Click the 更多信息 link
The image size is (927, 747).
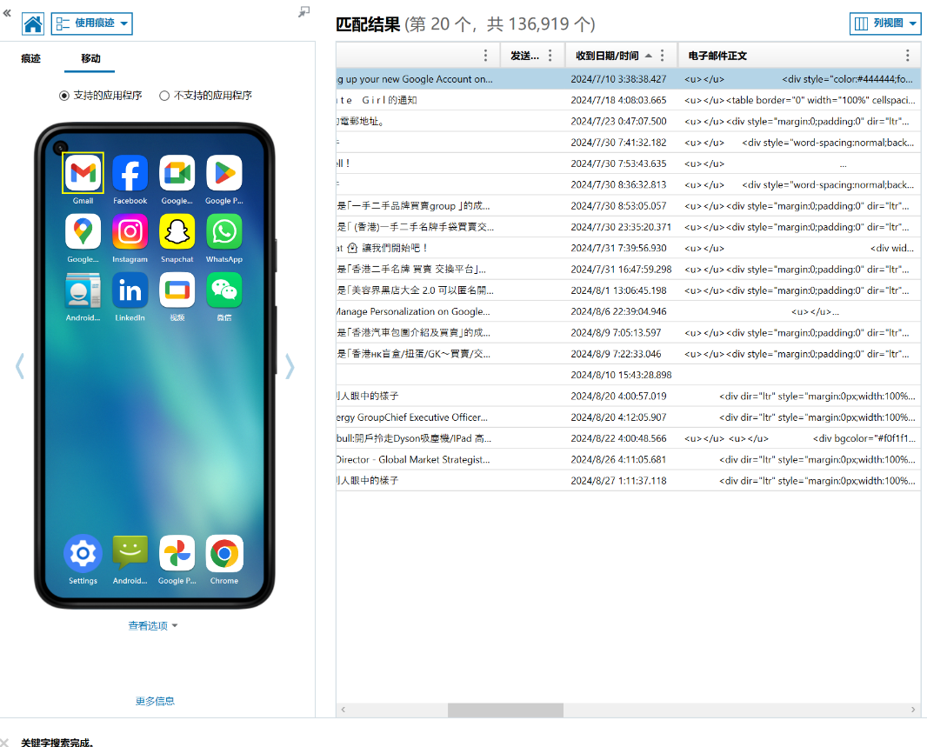[155, 702]
